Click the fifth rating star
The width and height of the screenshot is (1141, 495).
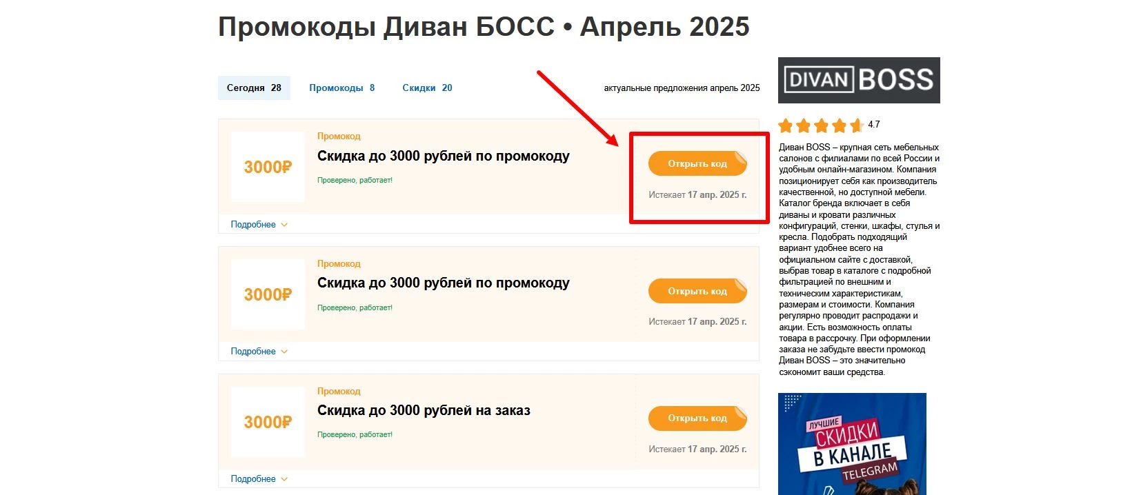[857, 126]
